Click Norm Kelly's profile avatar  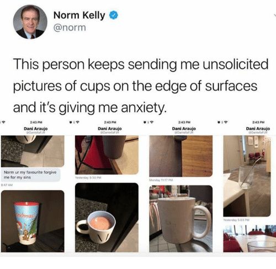(x=30, y=22)
